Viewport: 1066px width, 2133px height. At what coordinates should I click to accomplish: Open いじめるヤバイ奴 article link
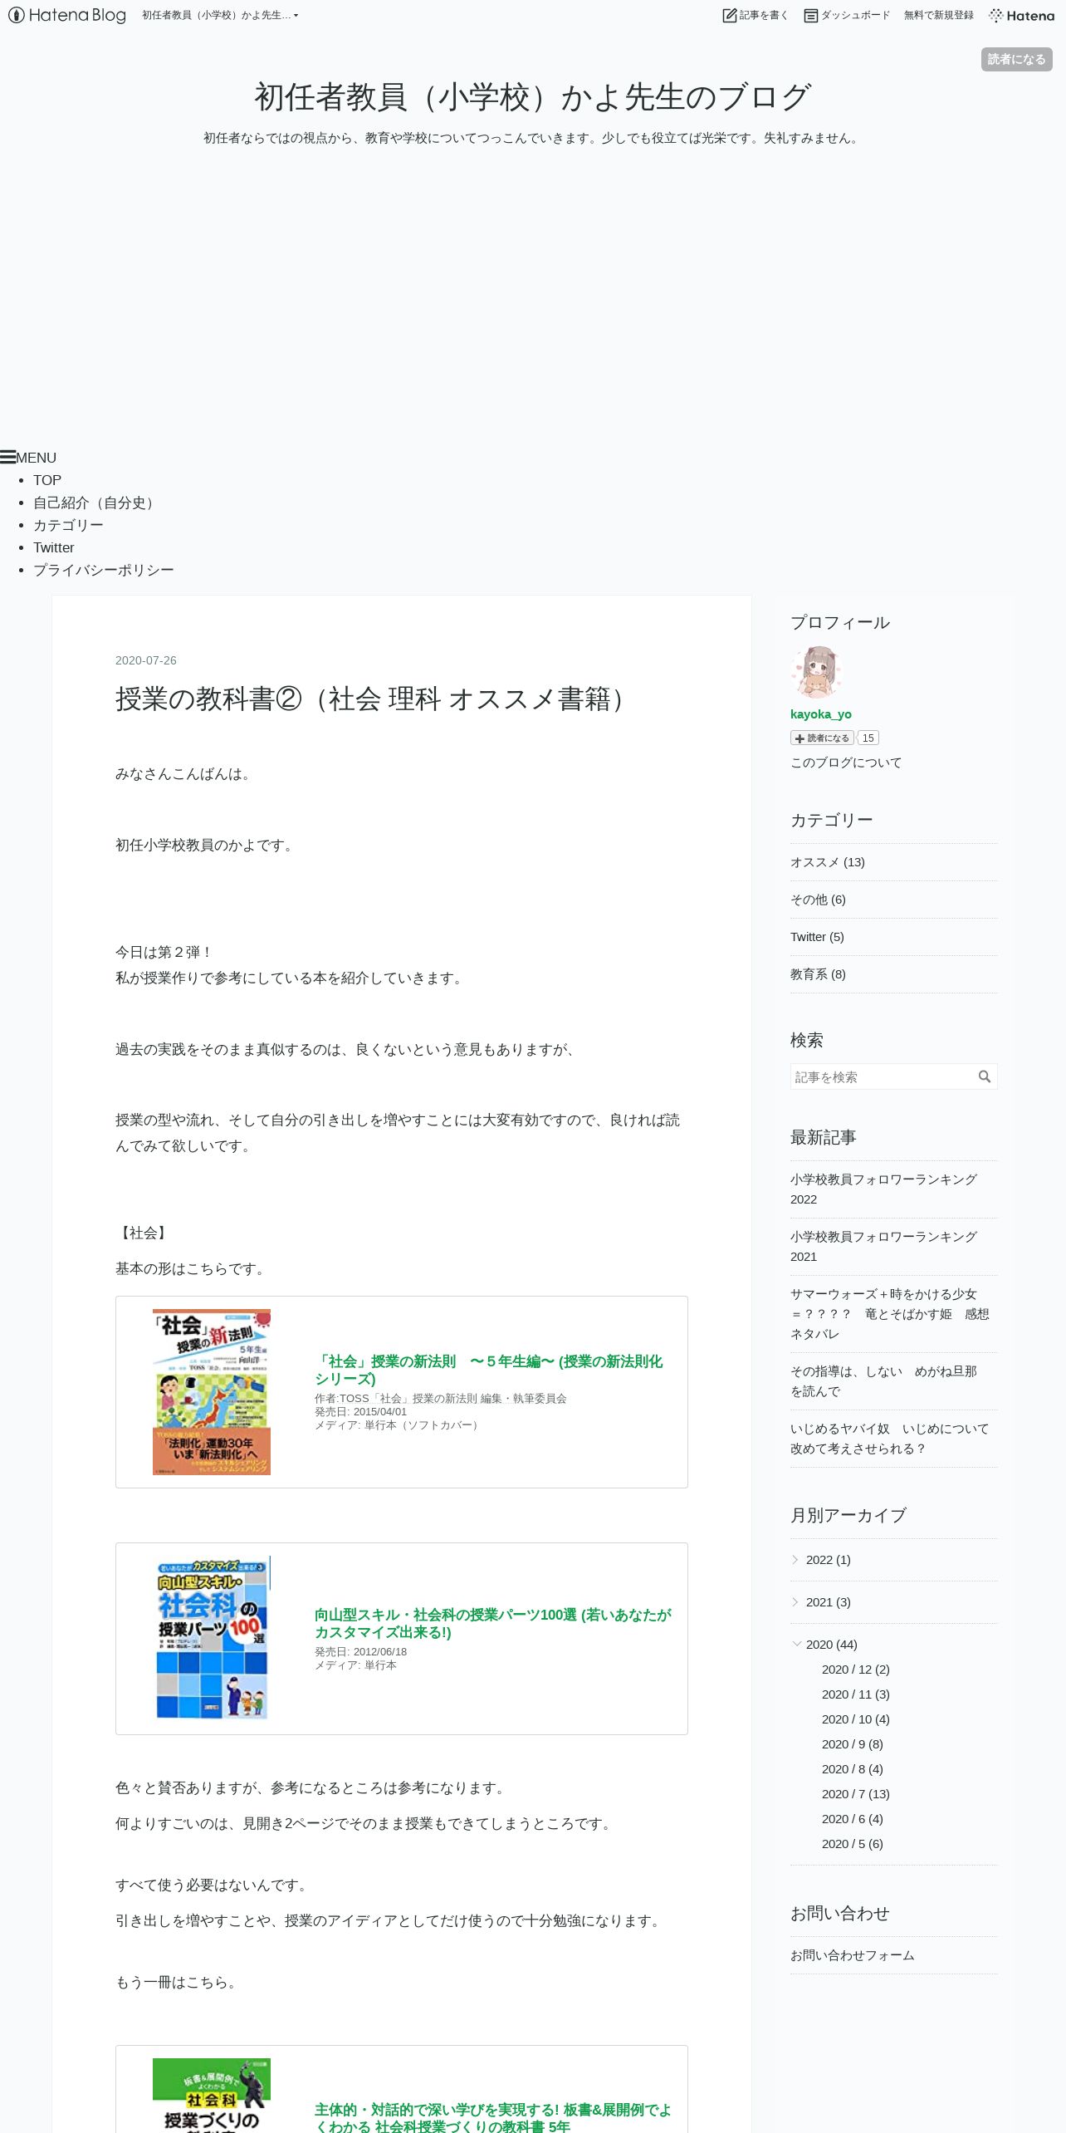click(889, 1439)
